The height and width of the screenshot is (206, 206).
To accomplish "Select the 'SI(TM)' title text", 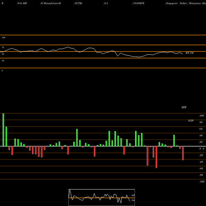I will point(78,3).
